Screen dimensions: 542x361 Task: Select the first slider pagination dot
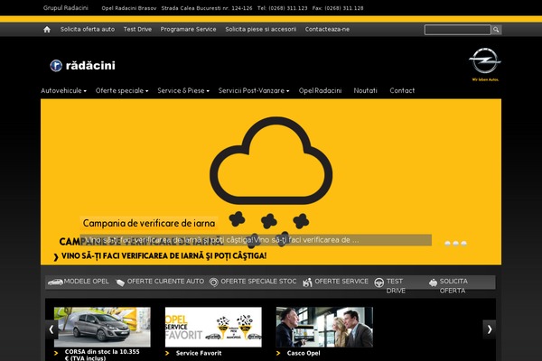447,244
